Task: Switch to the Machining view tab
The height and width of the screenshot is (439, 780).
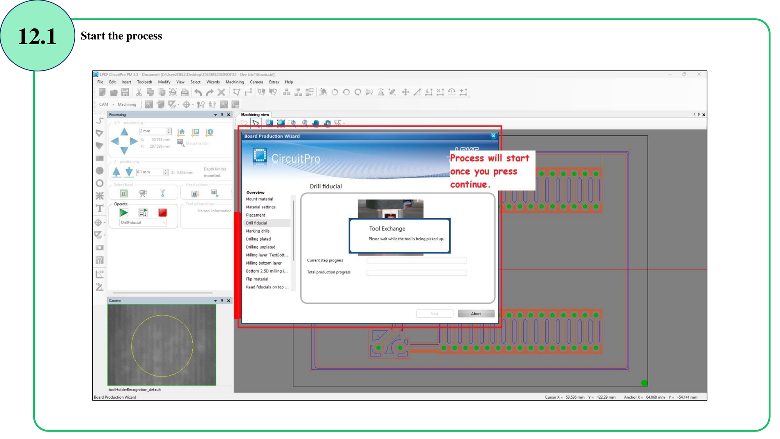Action: tap(255, 115)
